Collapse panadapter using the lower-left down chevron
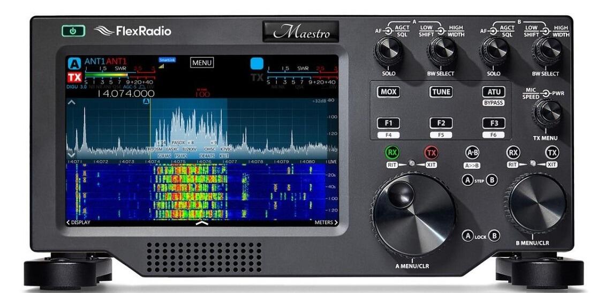The height and width of the screenshot is (293, 604). [71, 155]
